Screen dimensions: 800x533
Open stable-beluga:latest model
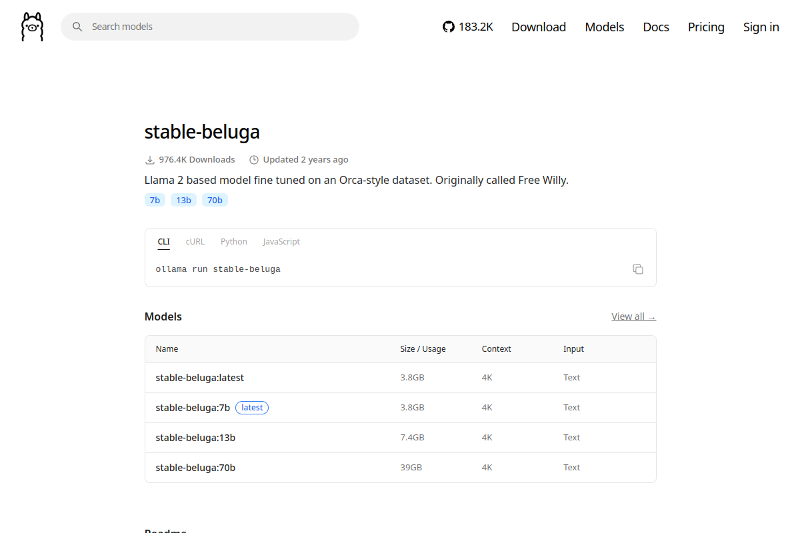pyautogui.click(x=200, y=378)
